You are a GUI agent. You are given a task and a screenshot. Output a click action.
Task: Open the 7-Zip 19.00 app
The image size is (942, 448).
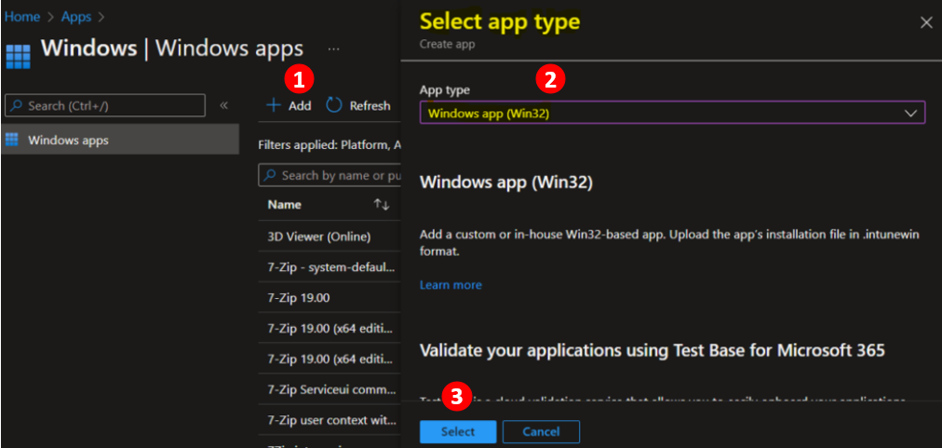[x=299, y=298]
